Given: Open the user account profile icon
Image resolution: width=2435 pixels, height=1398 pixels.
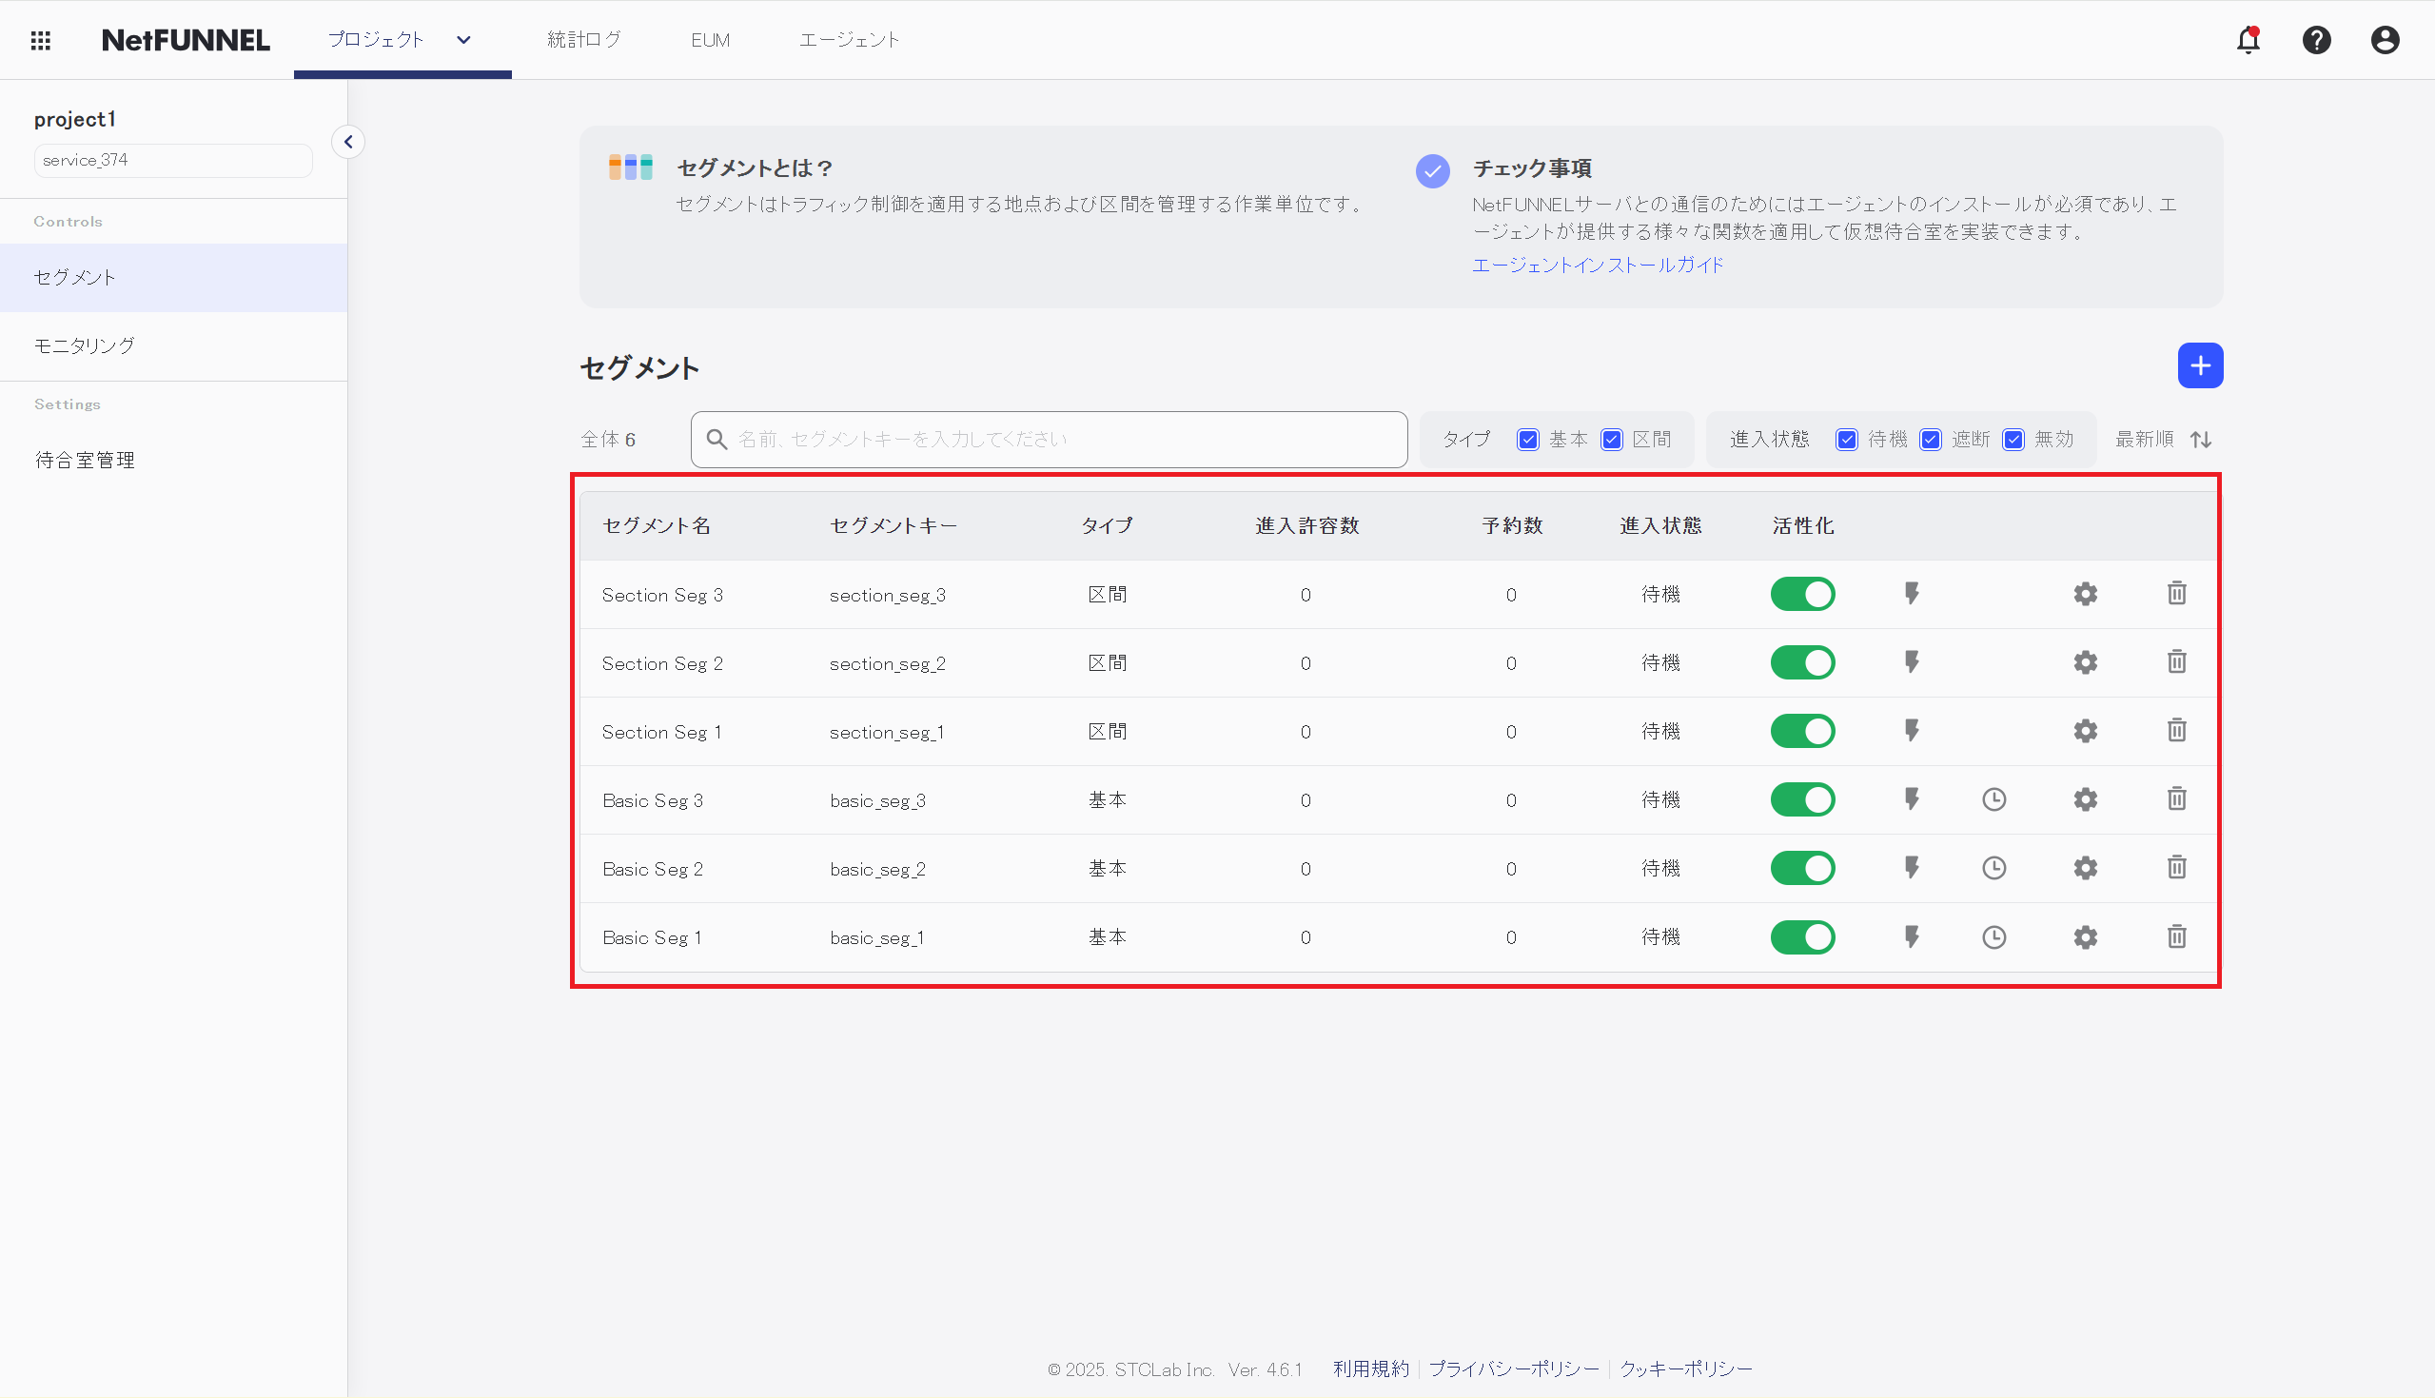Looking at the screenshot, I should (x=2385, y=40).
